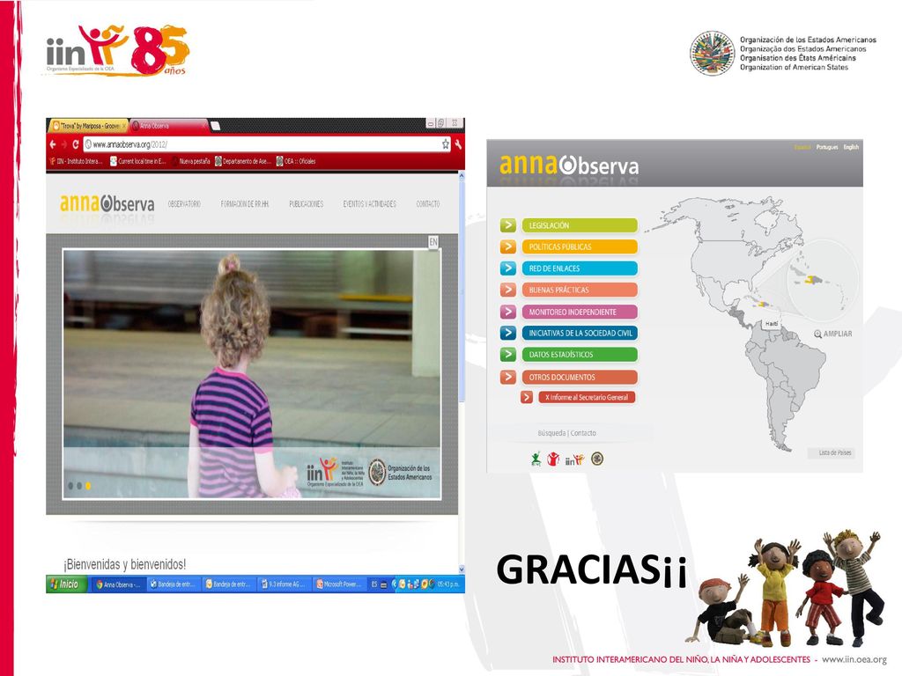
Task: Open X Informe al Secretario General
Action: point(587,397)
